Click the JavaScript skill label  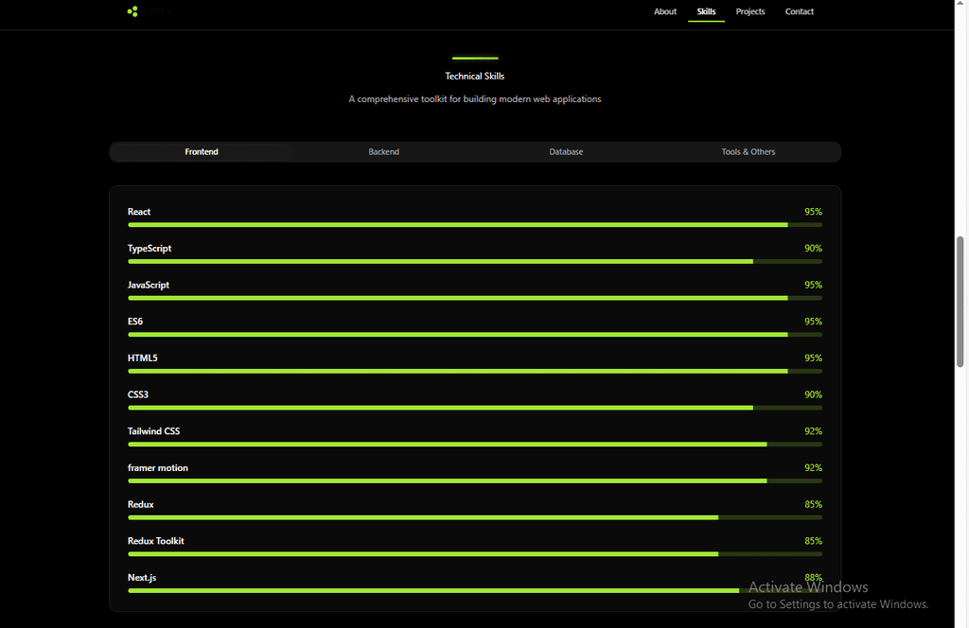pyautogui.click(x=149, y=285)
